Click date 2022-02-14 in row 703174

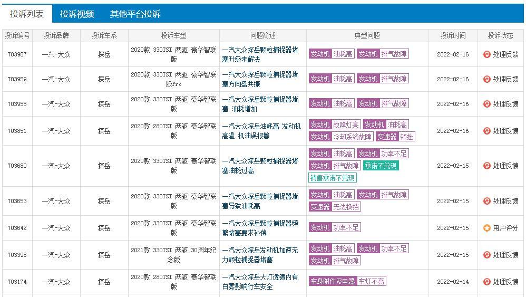click(453, 282)
